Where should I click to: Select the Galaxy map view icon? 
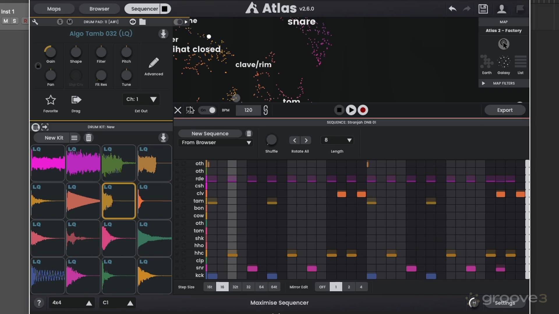(x=503, y=62)
